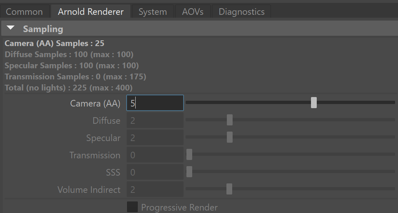Open the System tab
The image size is (398, 213).
[153, 12]
